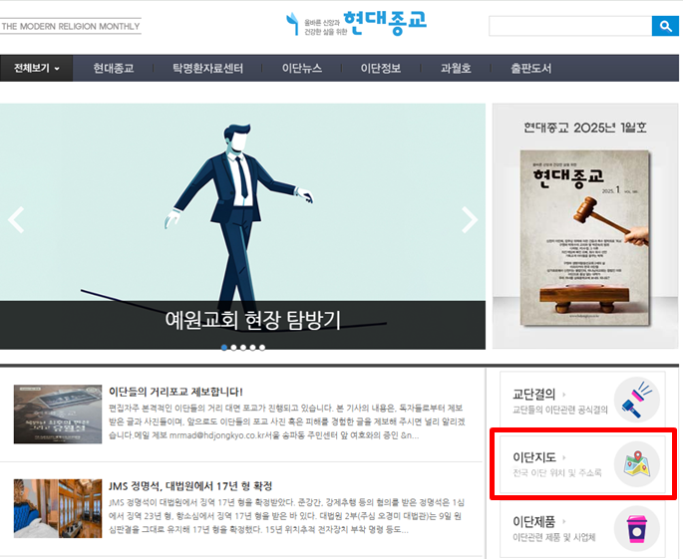Click the 현대종교 logo at top
683x559 pixels.
[356, 24]
